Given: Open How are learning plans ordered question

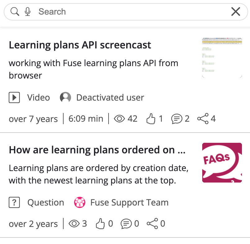Looking at the screenshot, I should pos(97,150).
